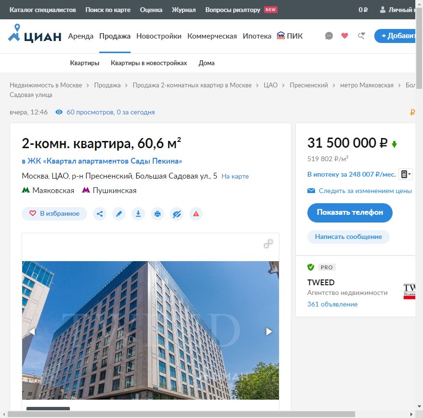Open the 'Новостройки' menu item
The height and width of the screenshot is (418, 423).
point(159,36)
